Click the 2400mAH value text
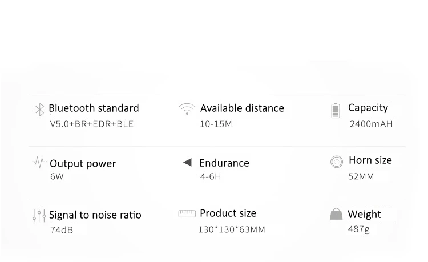 pos(372,124)
